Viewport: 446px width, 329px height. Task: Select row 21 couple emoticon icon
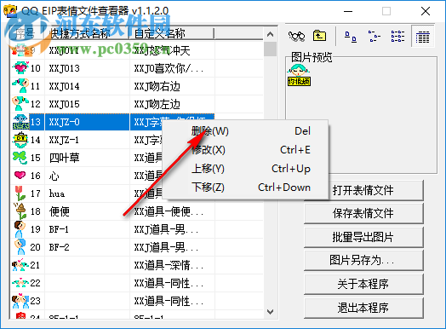(x=20, y=265)
